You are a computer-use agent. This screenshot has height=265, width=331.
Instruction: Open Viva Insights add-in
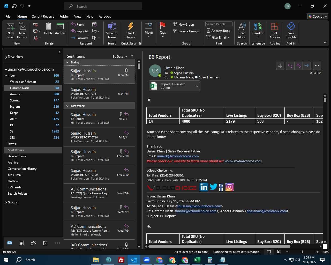pos(291,31)
